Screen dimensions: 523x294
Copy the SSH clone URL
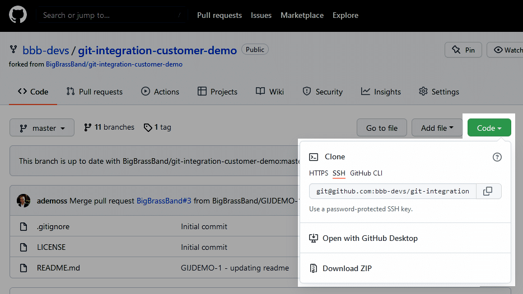coord(488,191)
